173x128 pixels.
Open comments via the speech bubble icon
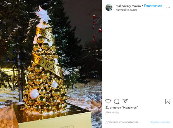(x=117, y=101)
